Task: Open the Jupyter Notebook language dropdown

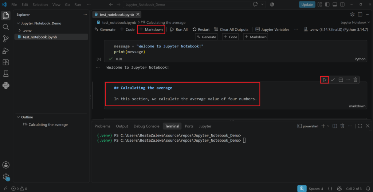Action: coord(356,22)
